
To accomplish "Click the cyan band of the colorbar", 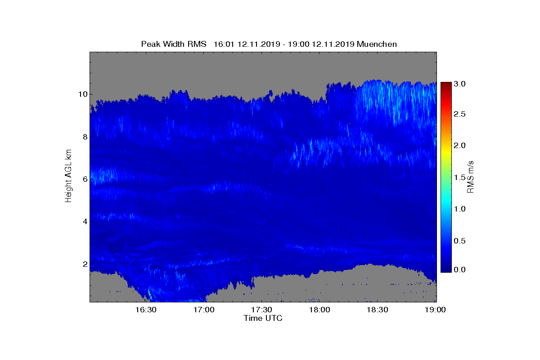I will [446, 202].
